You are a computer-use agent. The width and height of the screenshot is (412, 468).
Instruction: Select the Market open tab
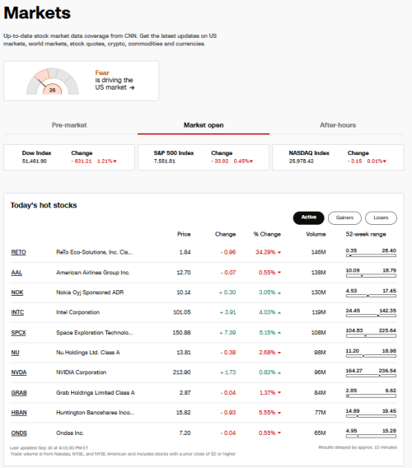pyautogui.click(x=204, y=125)
